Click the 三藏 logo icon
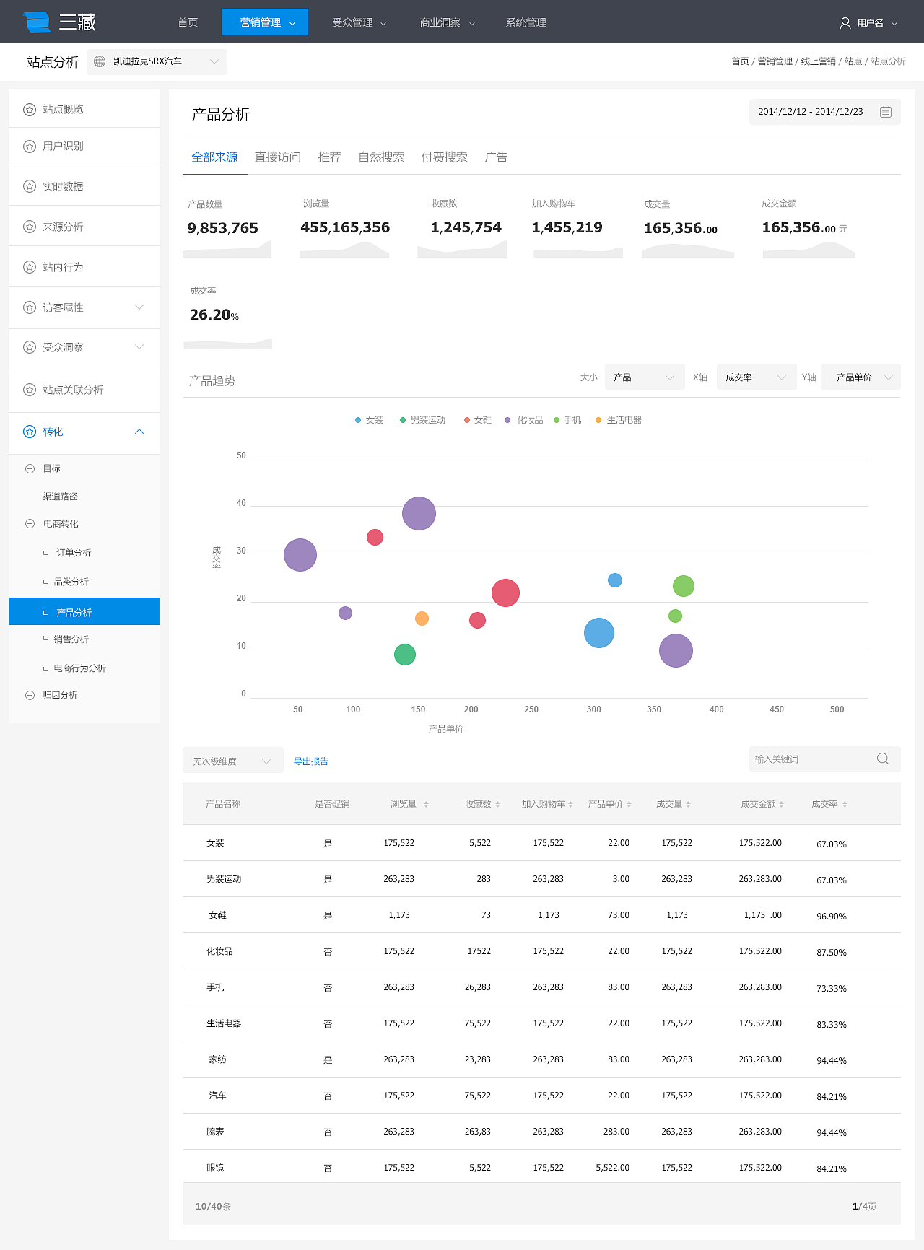 37,22
